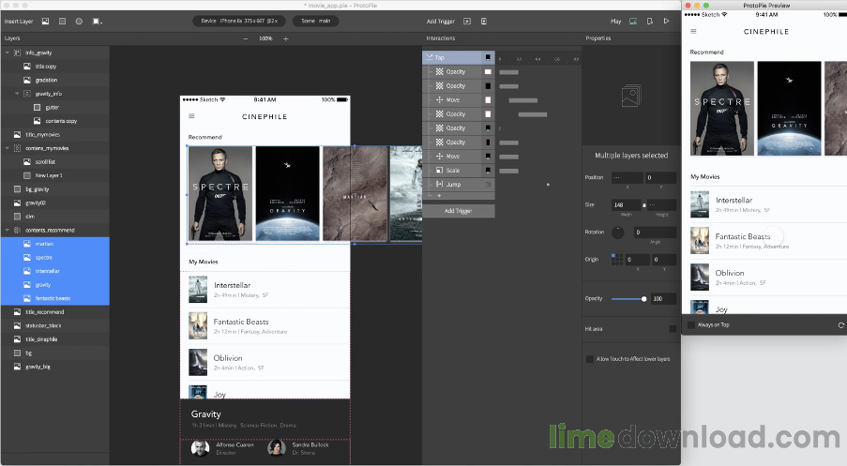Click the Opacity value field showing 100
The width and height of the screenshot is (847, 466).
point(663,298)
